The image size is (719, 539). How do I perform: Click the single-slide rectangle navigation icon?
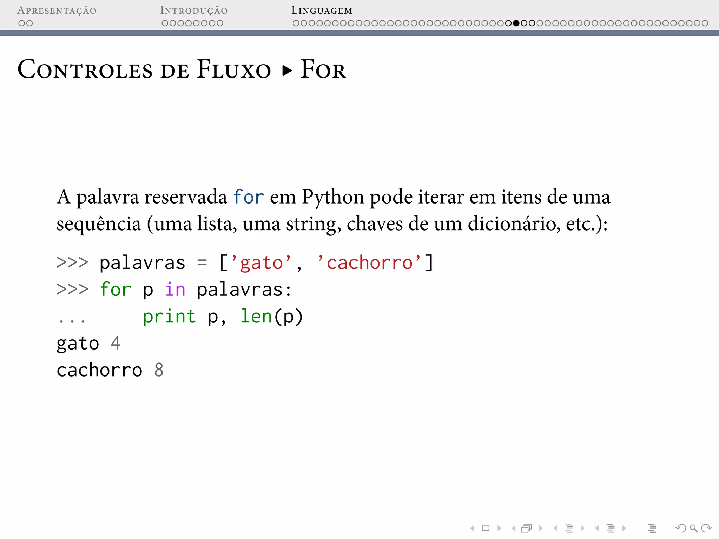pyautogui.click(x=486, y=528)
